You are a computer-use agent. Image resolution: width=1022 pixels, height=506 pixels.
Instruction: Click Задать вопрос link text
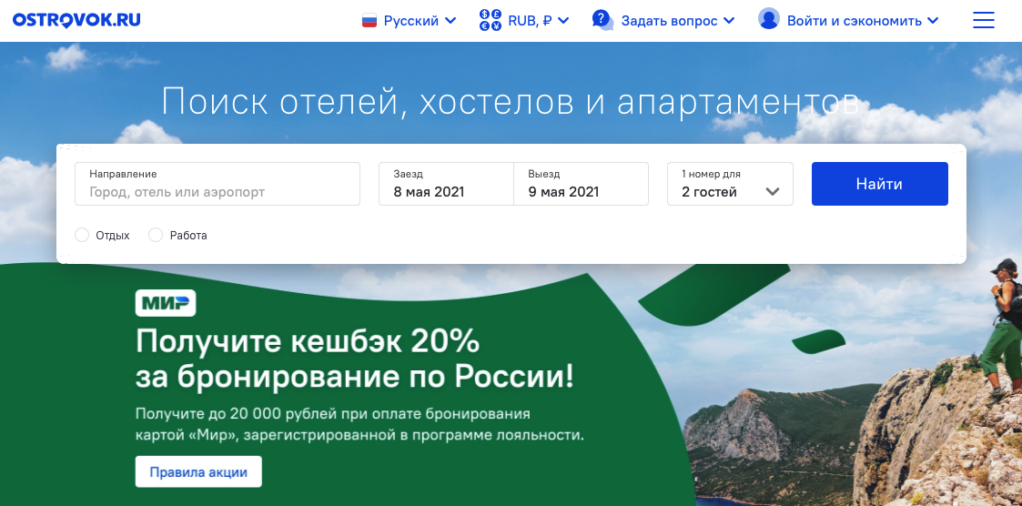click(669, 21)
